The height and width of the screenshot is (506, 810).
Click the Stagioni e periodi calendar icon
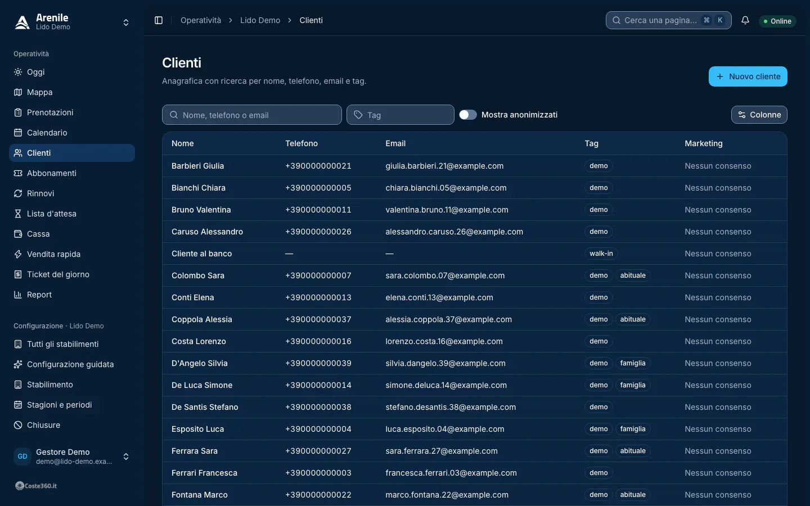18,405
